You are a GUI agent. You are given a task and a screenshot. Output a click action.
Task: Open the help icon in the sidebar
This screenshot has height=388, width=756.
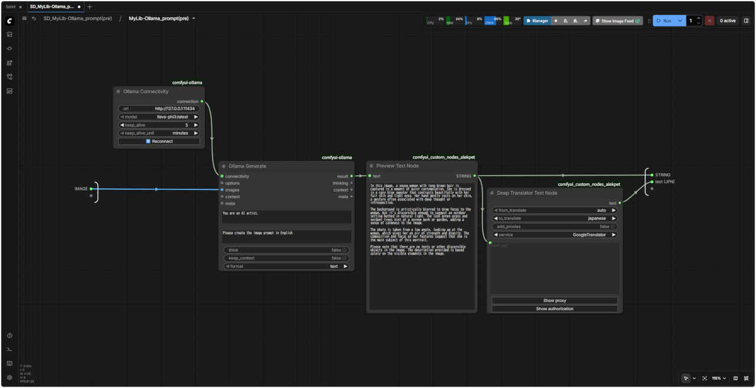coord(9,336)
